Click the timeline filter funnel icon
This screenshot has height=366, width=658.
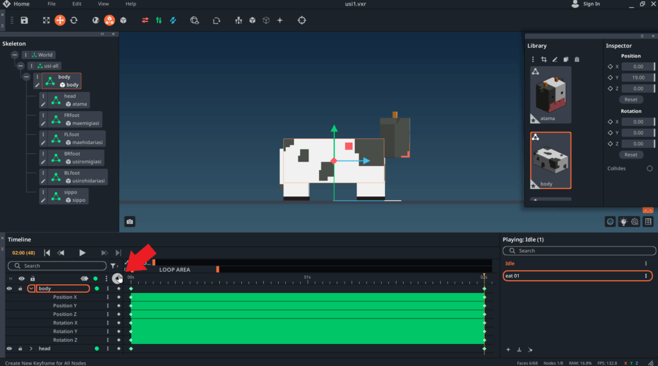tap(113, 266)
